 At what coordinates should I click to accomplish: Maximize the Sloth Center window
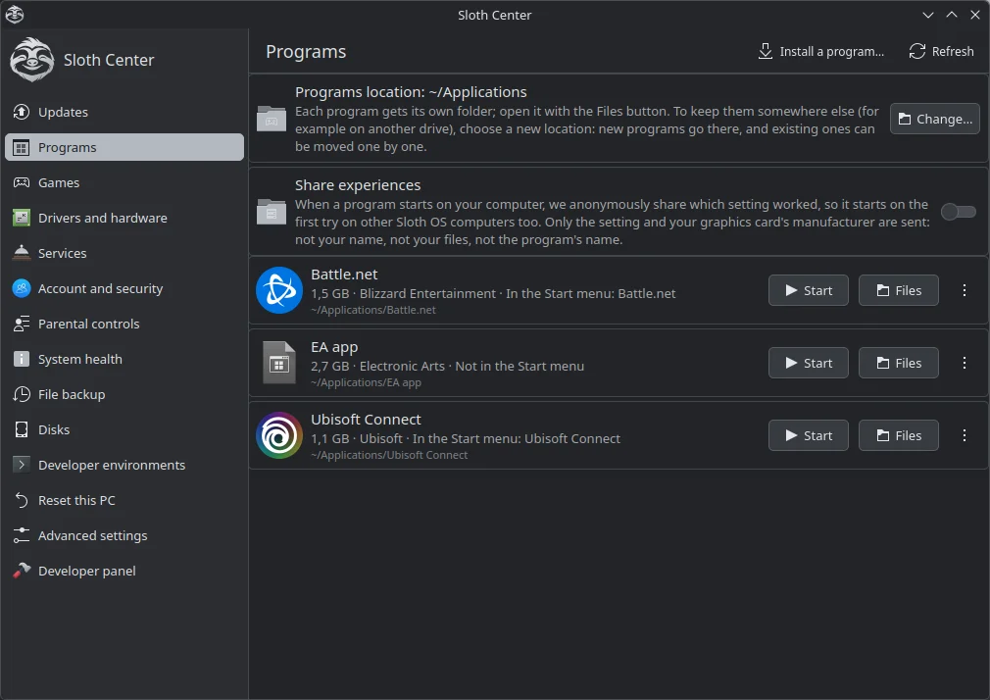(952, 15)
